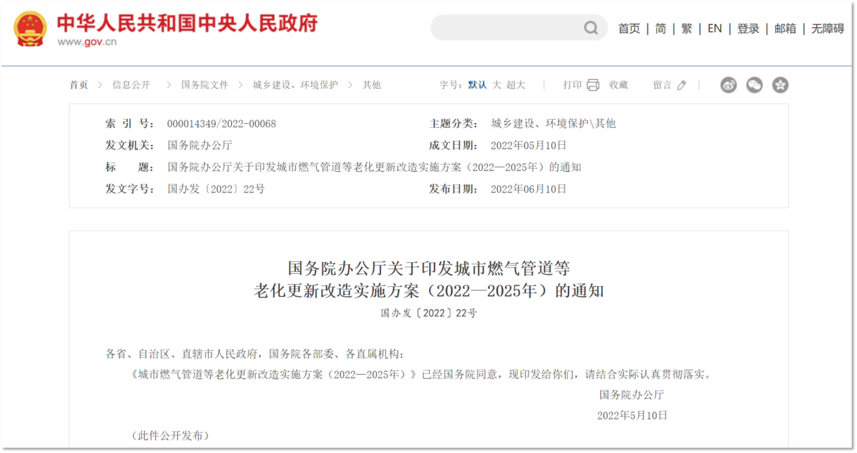Share the article to Weibo
The height and width of the screenshot is (453, 857).
tap(729, 85)
